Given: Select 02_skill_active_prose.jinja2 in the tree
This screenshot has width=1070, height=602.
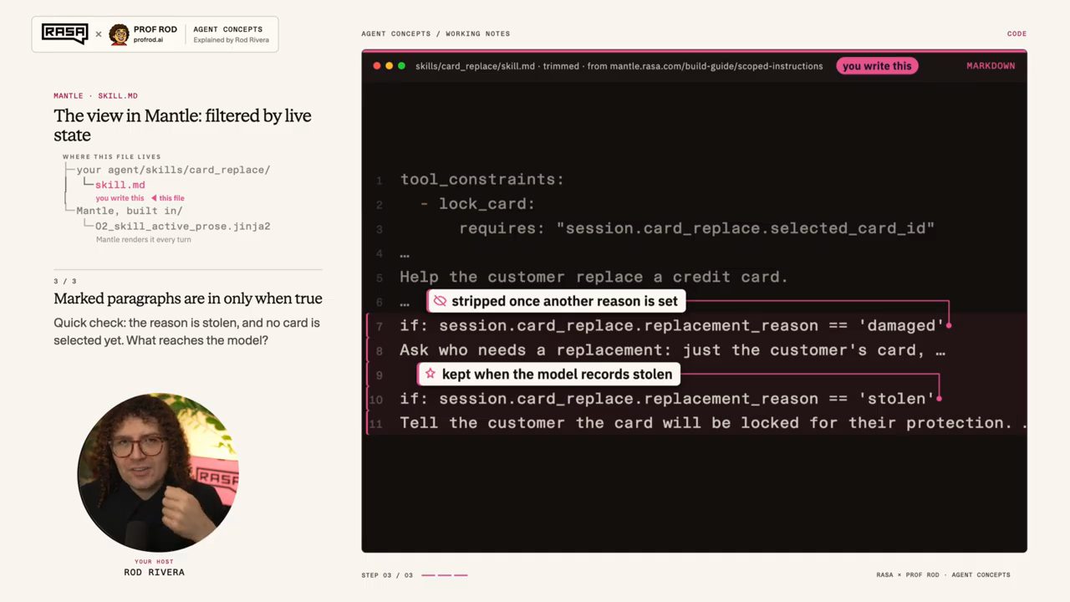Looking at the screenshot, I should click(x=182, y=226).
